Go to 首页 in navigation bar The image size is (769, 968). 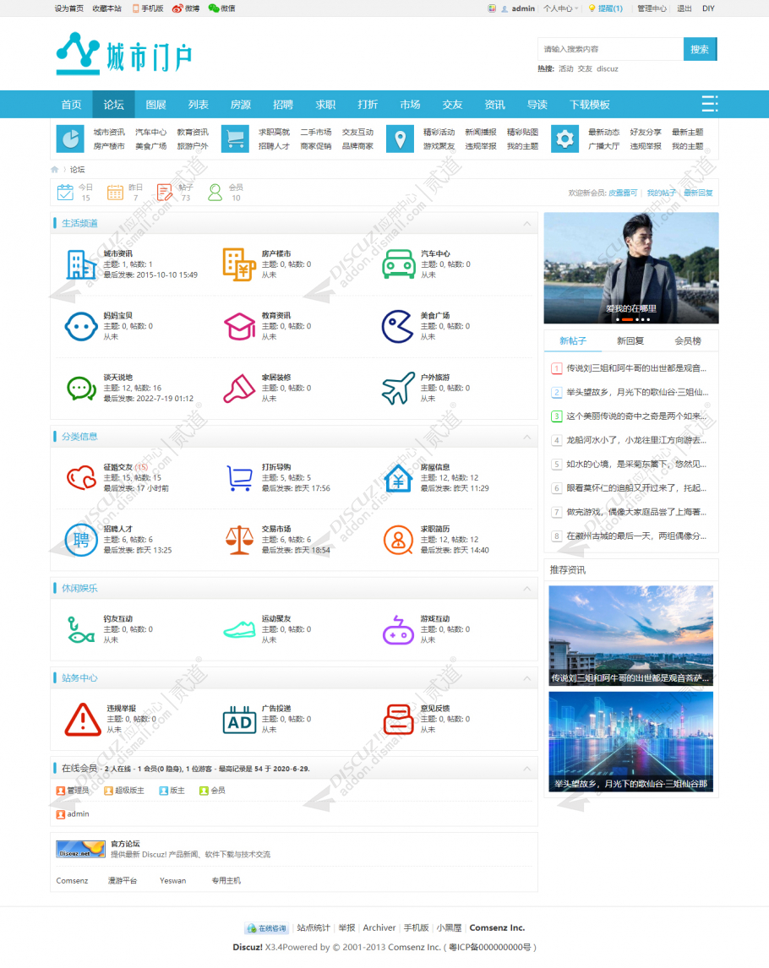pyautogui.click(x=72, y=105)
